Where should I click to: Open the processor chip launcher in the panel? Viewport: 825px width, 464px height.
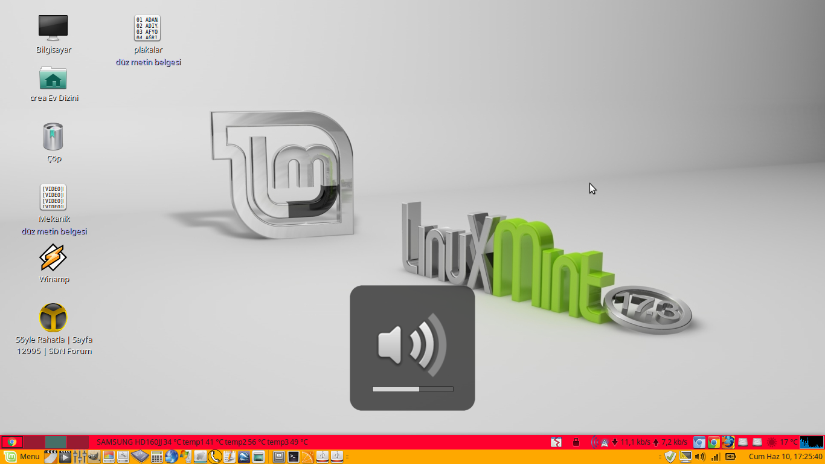point(140,457)
